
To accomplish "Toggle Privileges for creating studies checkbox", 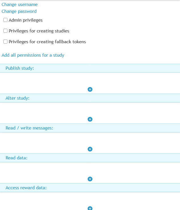I will click(x=5, y=31).
